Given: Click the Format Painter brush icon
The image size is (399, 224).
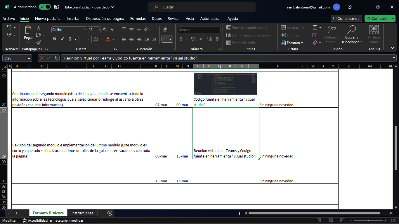Looking at the screenshot, I should click(39, 43).
